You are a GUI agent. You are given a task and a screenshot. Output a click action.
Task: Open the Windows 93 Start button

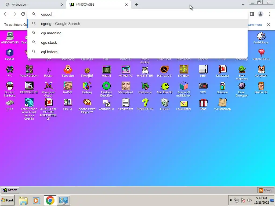(10, 190)
